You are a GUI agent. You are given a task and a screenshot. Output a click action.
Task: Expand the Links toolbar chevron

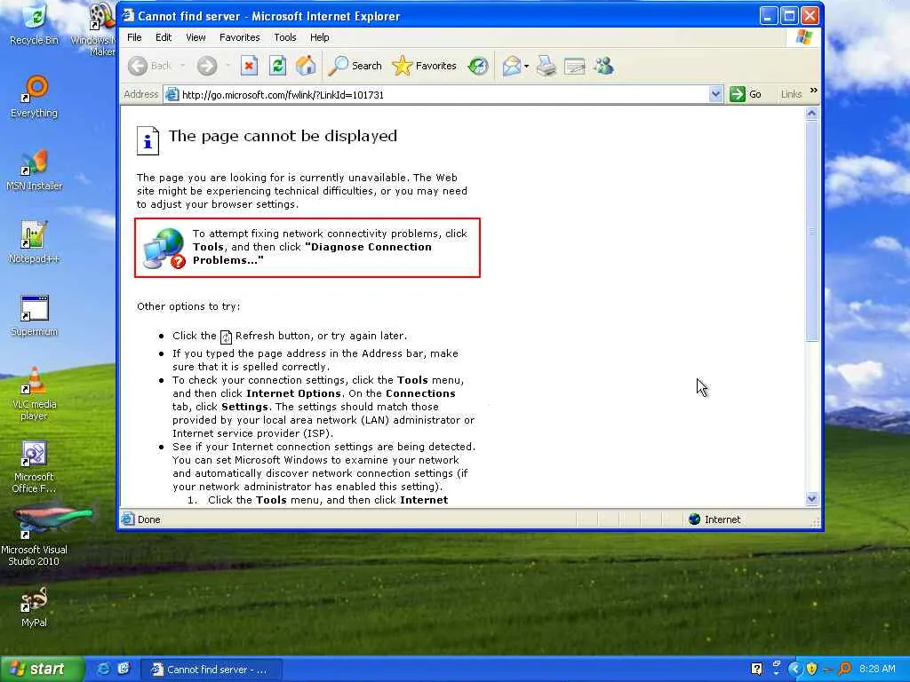(x=814, y=91)
